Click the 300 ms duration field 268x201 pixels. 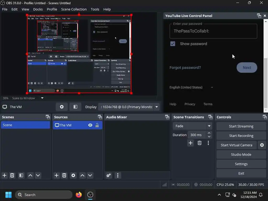(x=197, y=135)
